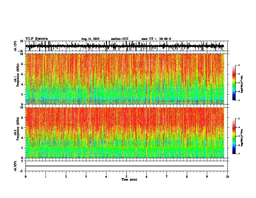
Task: Click the "VLF Spectra" plot title
Action: pos(37,39)
